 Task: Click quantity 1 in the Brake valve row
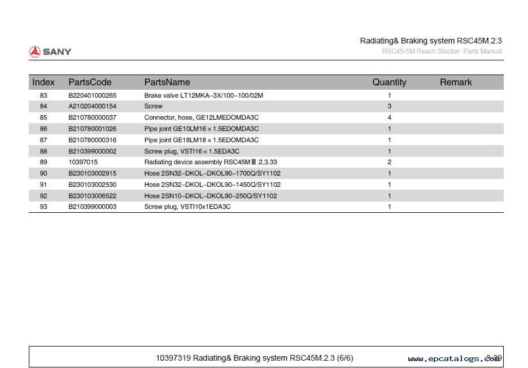[389, 95]
